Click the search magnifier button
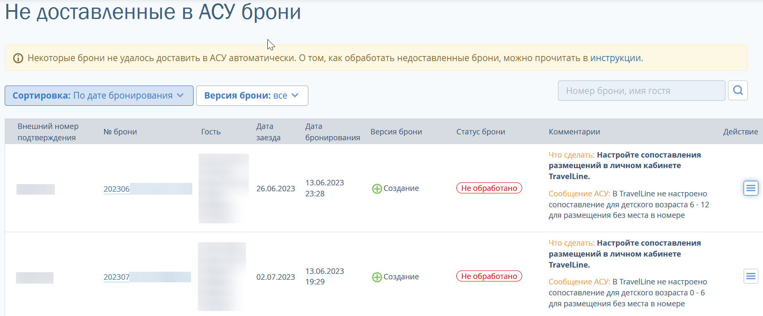This screenshot has width=763, height=316. pyautogui.click(x=738, y=91)
